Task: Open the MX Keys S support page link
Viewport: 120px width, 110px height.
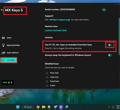Action: coord(60,20)
